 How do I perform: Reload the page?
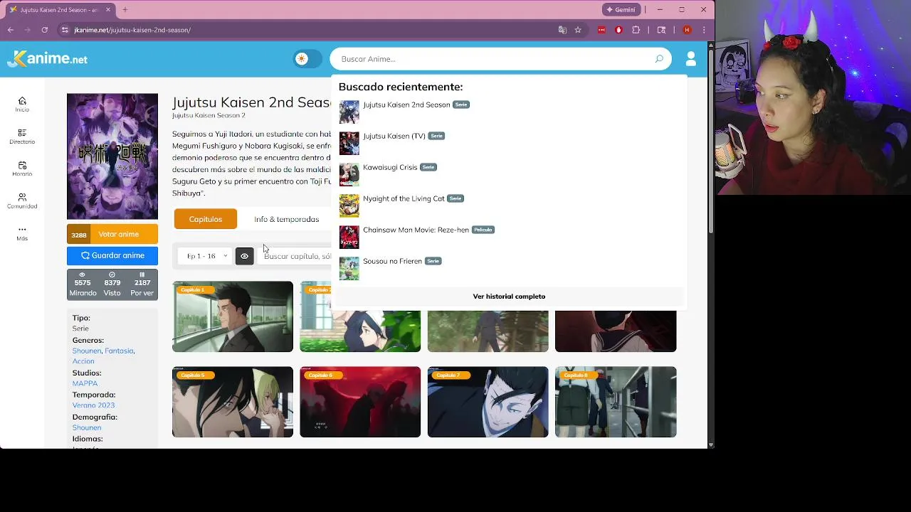click(45, 30)
